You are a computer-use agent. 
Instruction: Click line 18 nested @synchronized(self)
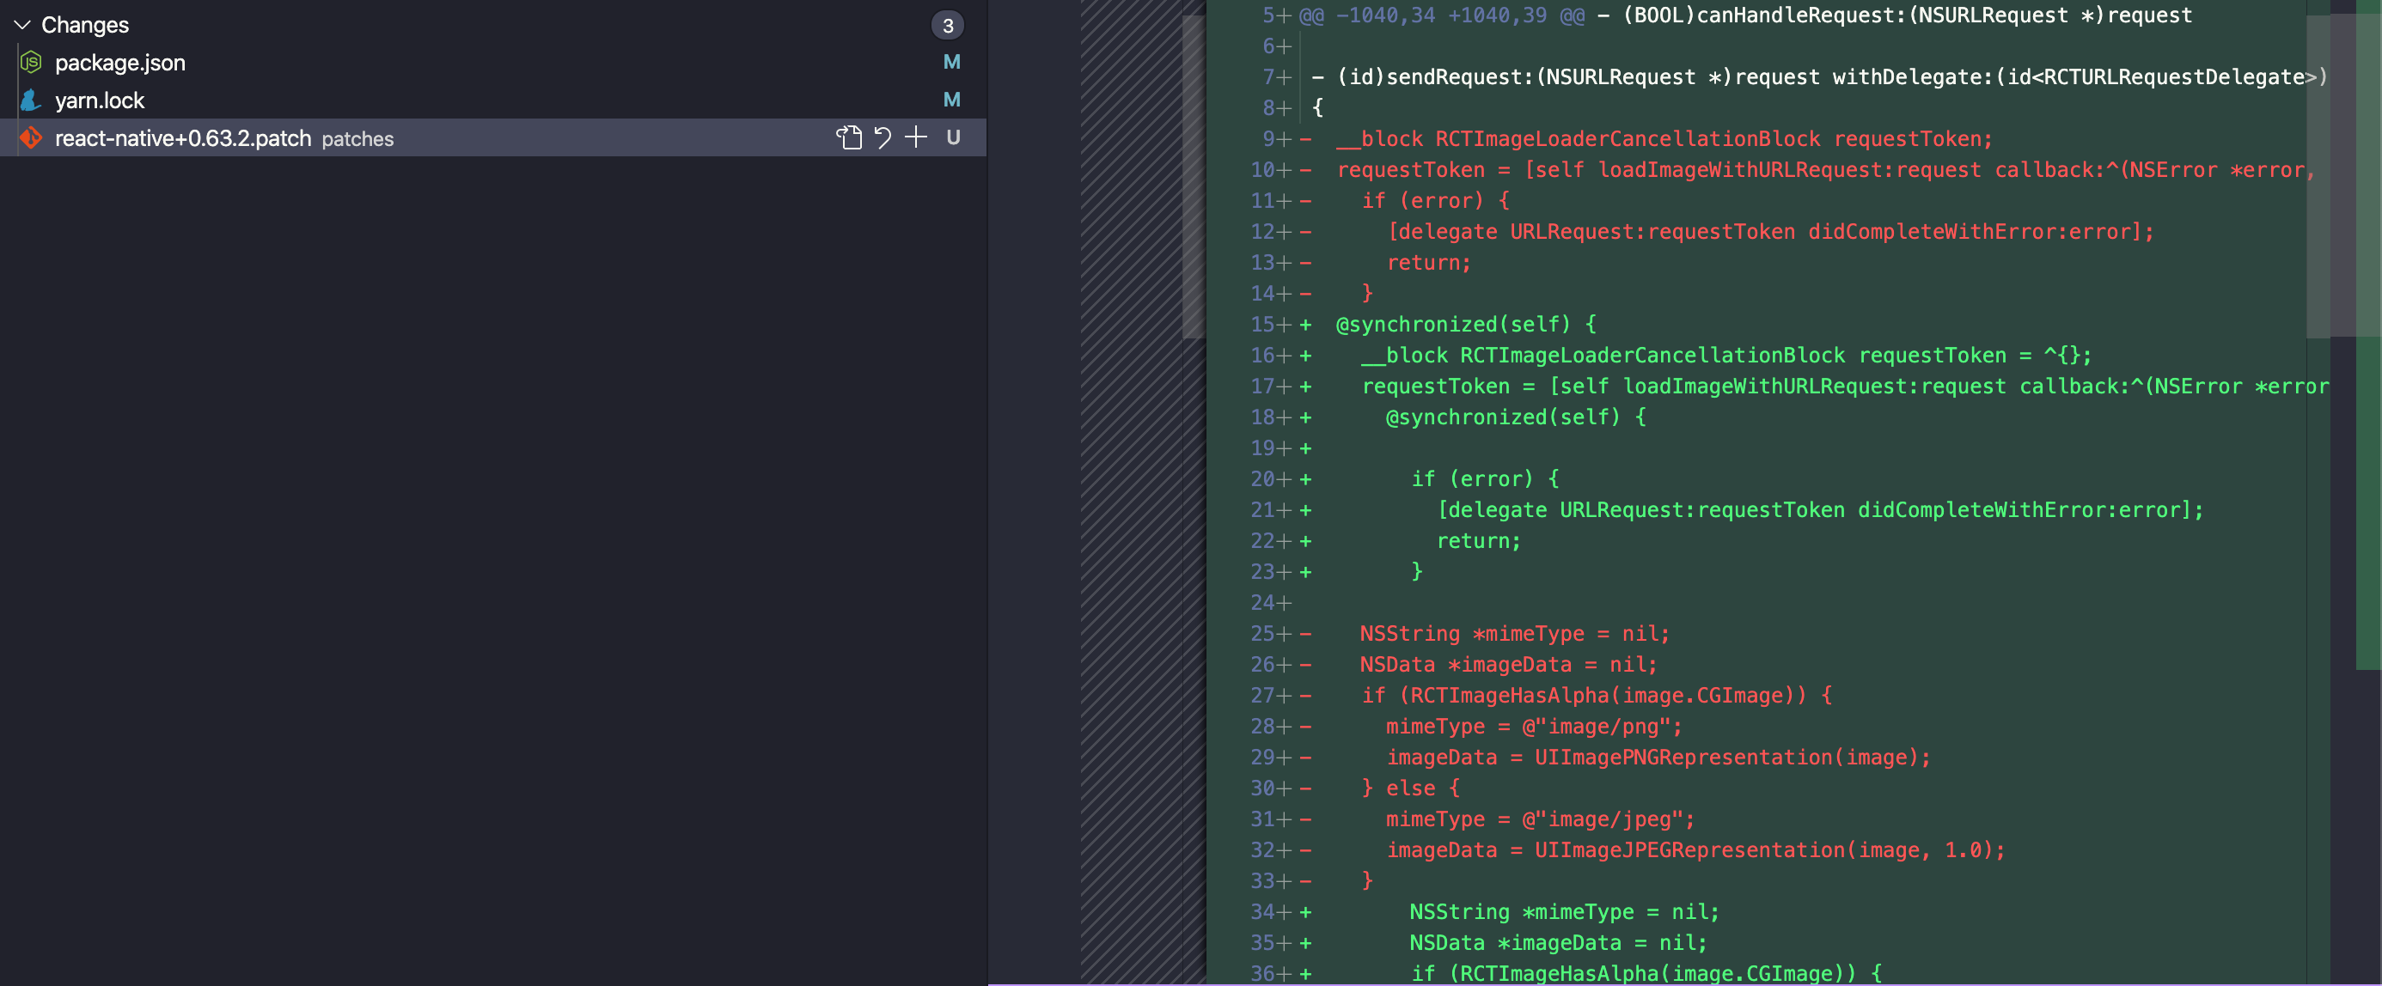[1517, 417]
